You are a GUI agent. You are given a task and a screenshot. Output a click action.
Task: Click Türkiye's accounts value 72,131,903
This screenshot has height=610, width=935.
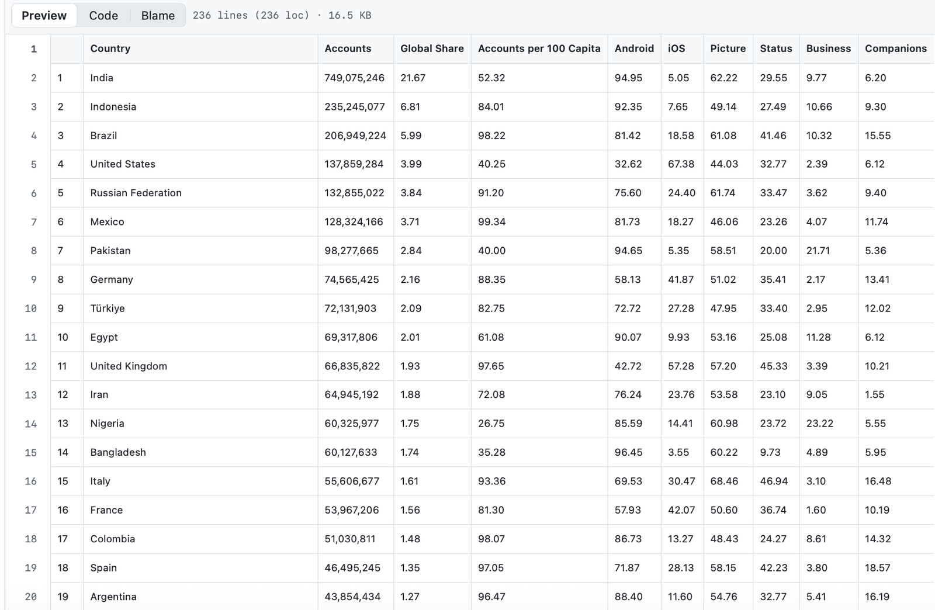coord(350,308)
